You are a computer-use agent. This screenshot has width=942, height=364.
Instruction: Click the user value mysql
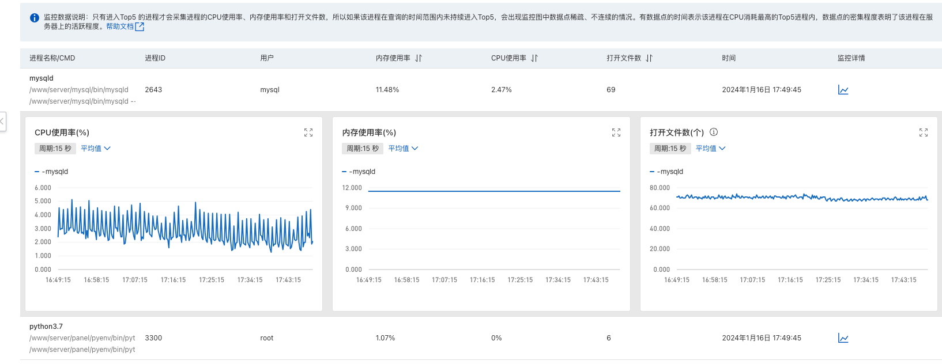coord(270,90)
